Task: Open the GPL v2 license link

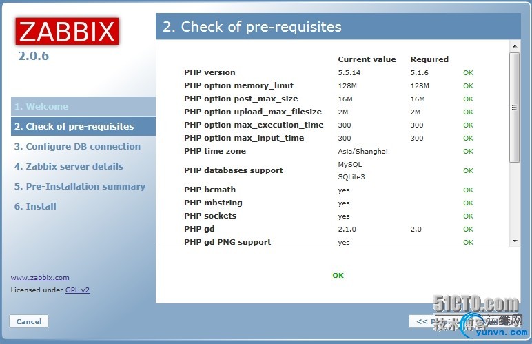Action: coord(77,290)
